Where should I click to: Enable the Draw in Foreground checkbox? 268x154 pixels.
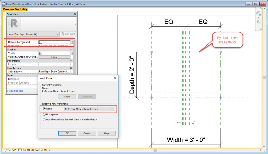[41, 42]
